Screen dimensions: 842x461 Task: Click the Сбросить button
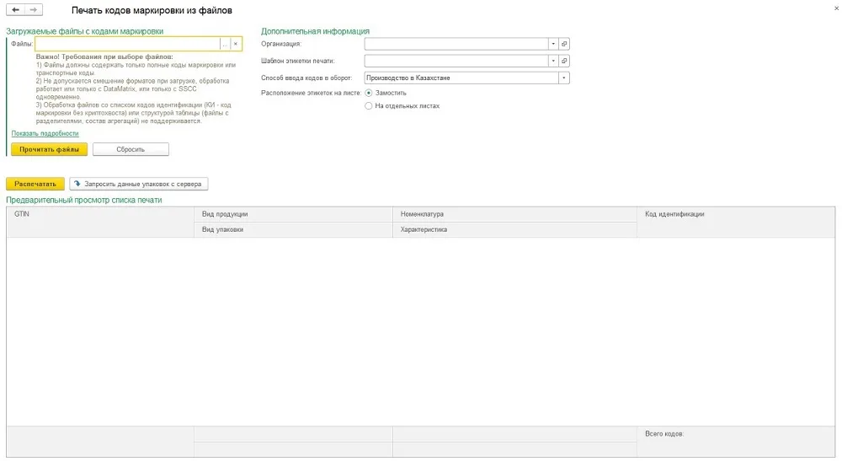(131, 149)
